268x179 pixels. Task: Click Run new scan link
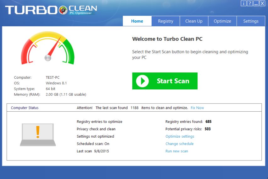click(x=176, y=151)
